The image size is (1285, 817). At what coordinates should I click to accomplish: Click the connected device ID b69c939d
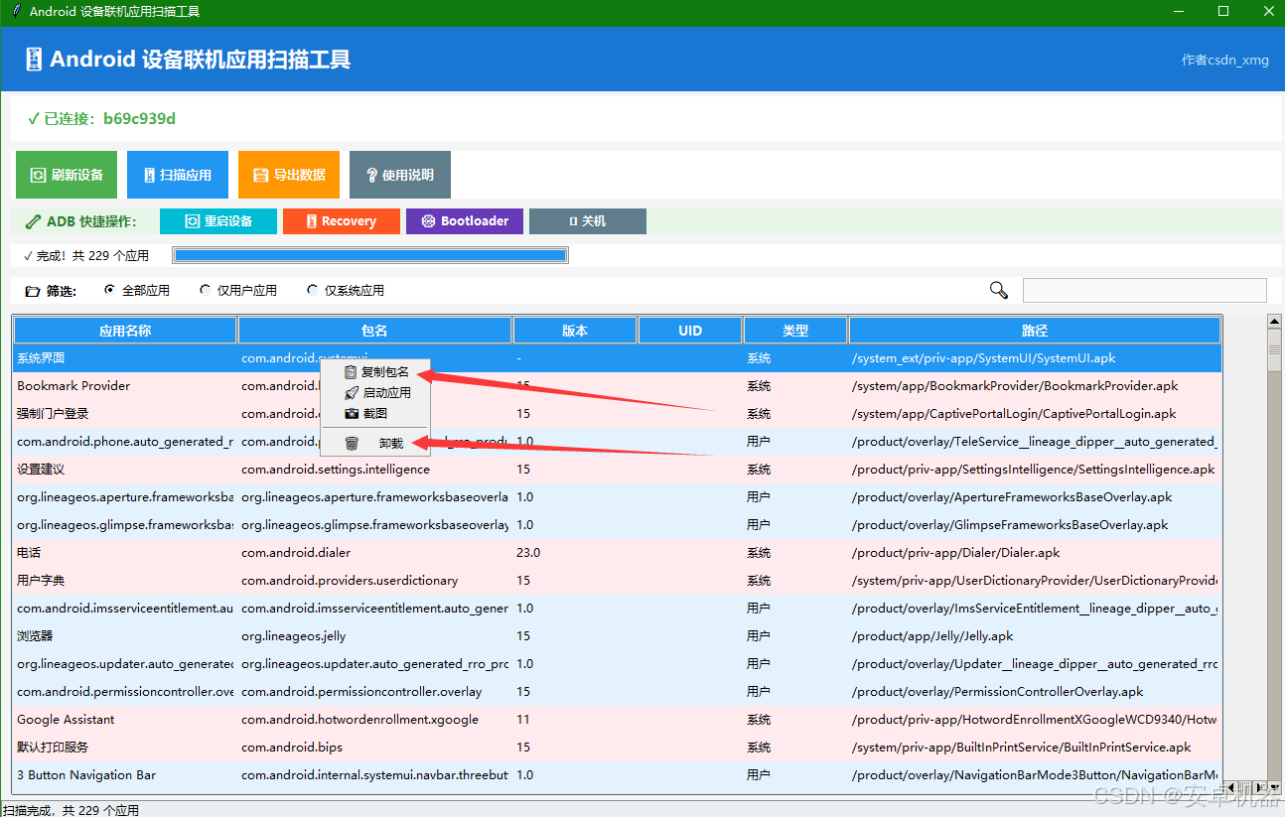tap(139, 119)
